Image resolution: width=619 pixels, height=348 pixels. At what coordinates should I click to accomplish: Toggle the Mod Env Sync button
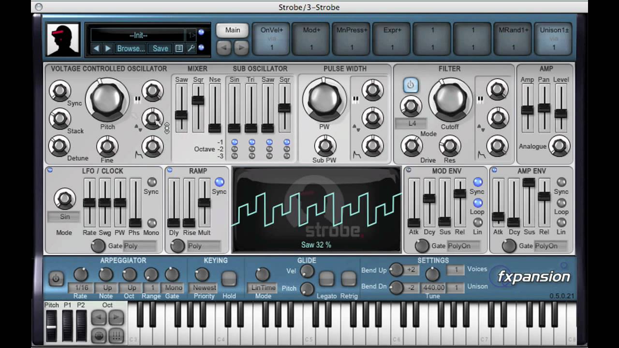coord(478,182)
